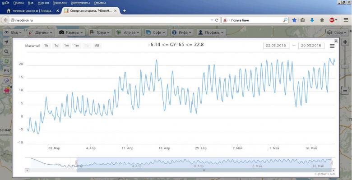
Task: Switch language with the EN button
Action: pyautogui.click(x=6, y=71)
